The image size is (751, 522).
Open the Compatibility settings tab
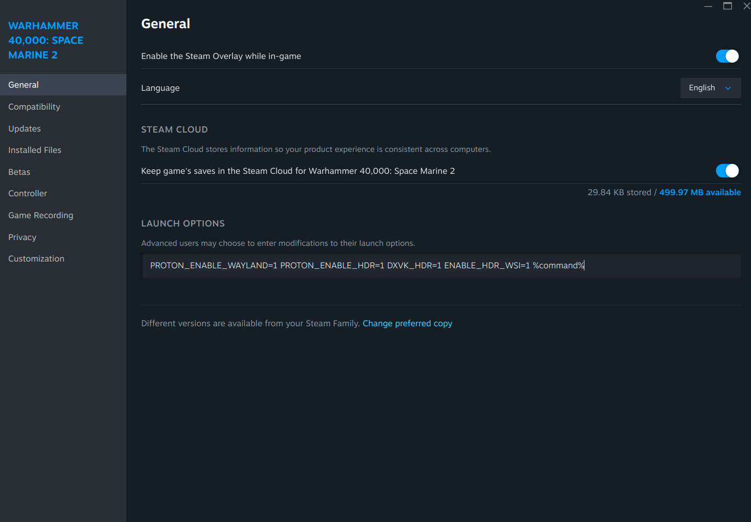[63, 106]
